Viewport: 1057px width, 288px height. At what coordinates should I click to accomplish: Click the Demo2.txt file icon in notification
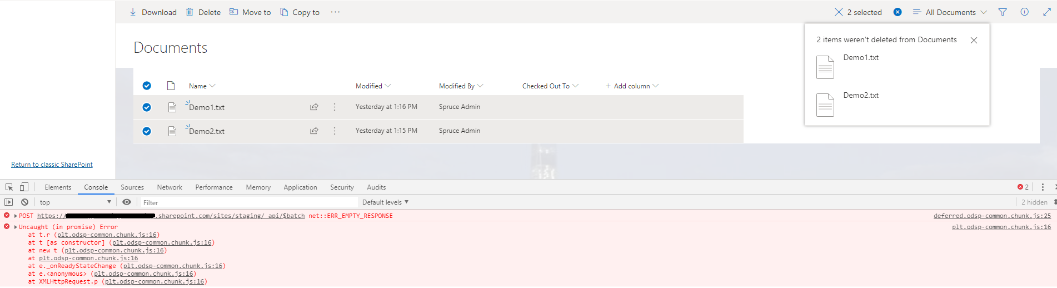pos(825,105)
